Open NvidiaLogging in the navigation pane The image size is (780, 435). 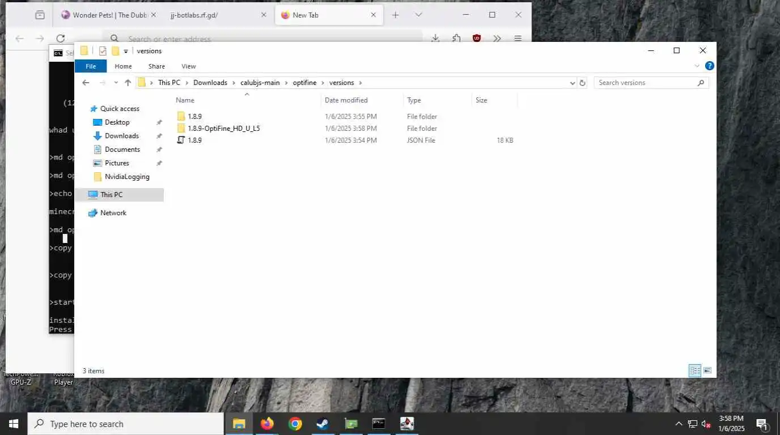pyautogui.click(x=127, y=177)
